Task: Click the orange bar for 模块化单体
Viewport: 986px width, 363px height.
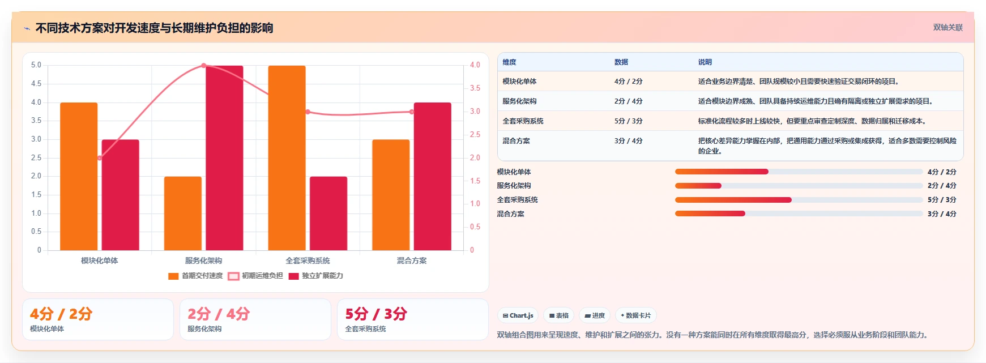Action: point(79,176)
